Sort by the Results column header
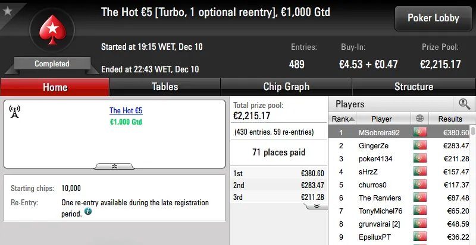This screenshot has height=245, width=476. tap(449, 119)
